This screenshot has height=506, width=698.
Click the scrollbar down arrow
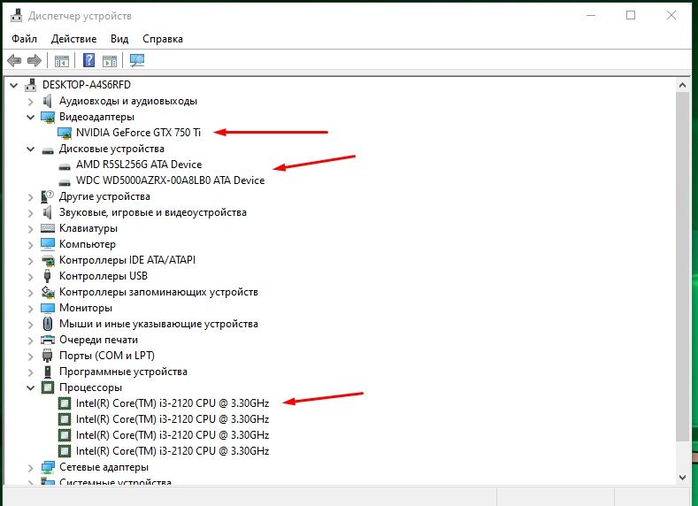point(682,477)
